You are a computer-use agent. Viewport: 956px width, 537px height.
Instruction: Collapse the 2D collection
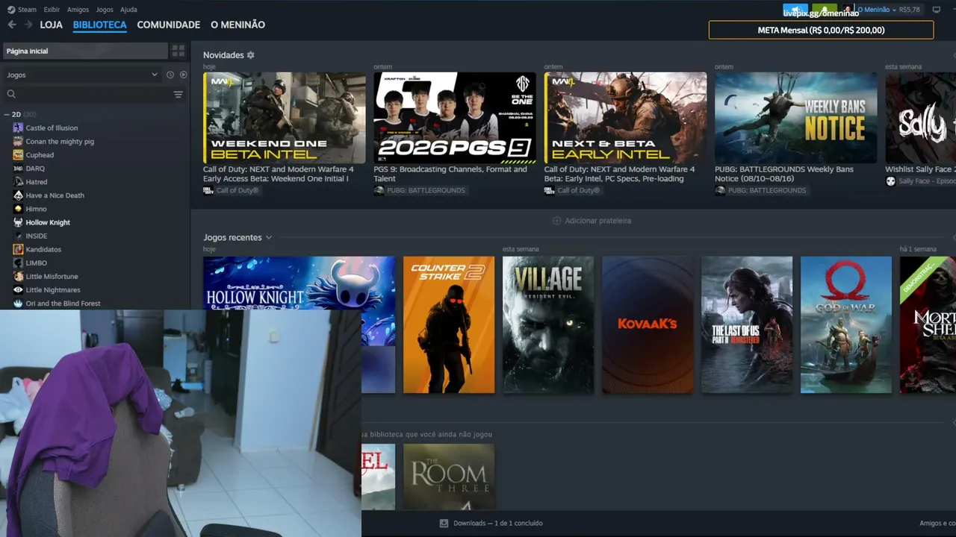point(7,114)
